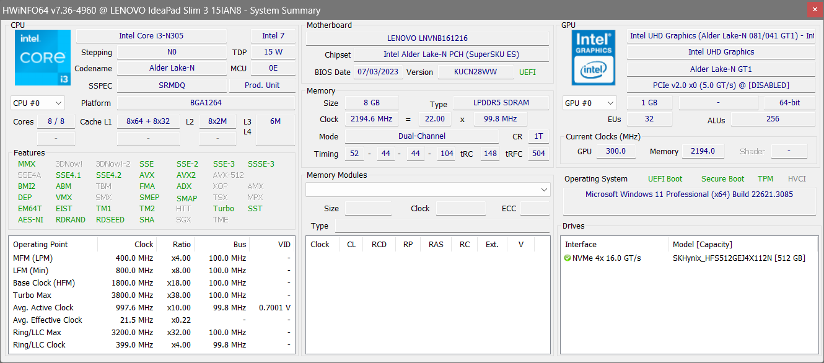Click the Operating Point column header
This screenshot has width=824, height=363.
coord(41,245)
